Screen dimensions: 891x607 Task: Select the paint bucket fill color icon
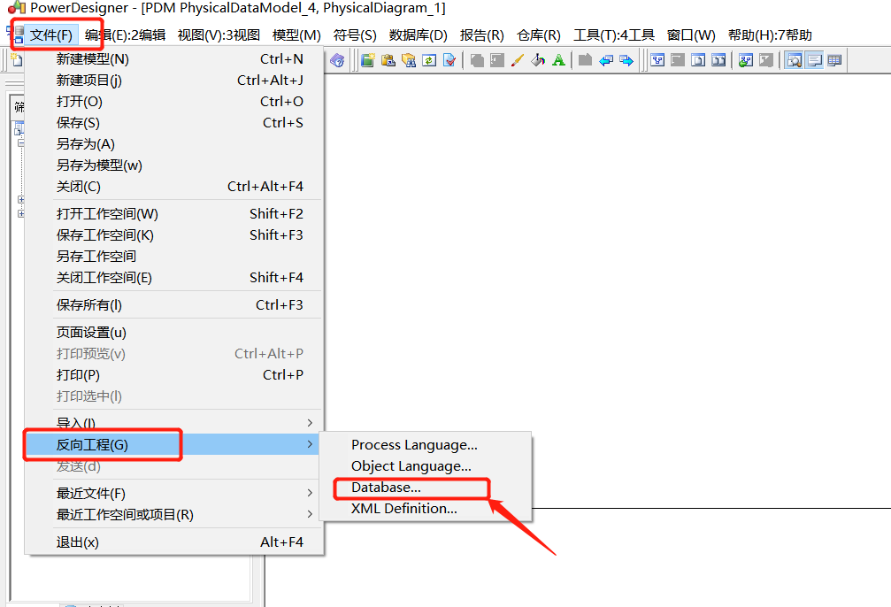point(538,59)
